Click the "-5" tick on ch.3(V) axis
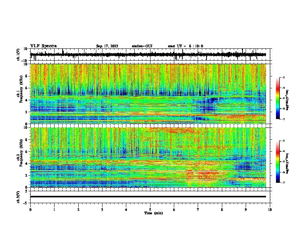This screenshot has height=235, width=304. [x=26, y=203]
